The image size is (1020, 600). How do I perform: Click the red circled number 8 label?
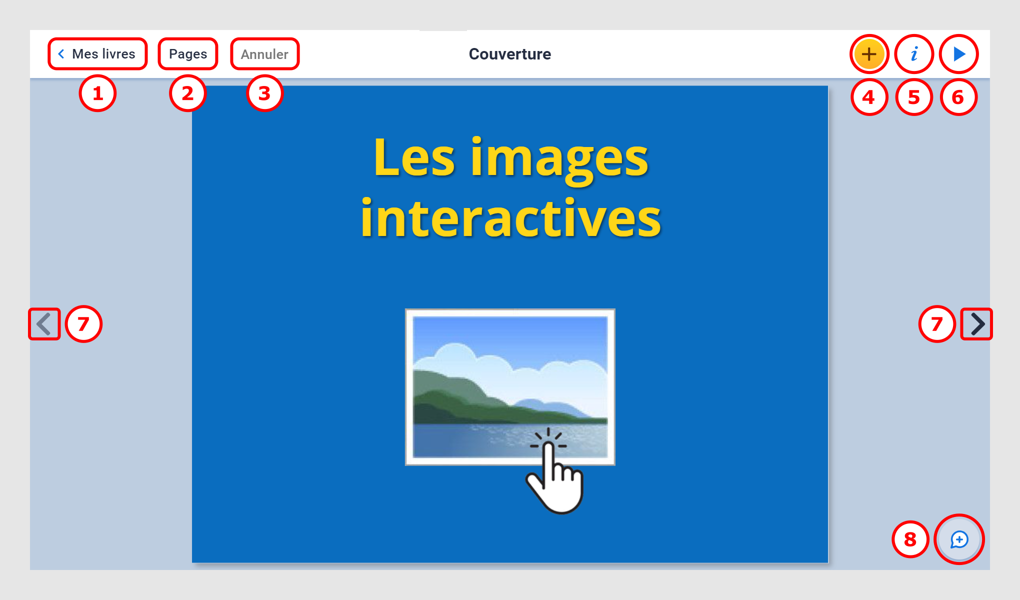[x=910, y=539]
